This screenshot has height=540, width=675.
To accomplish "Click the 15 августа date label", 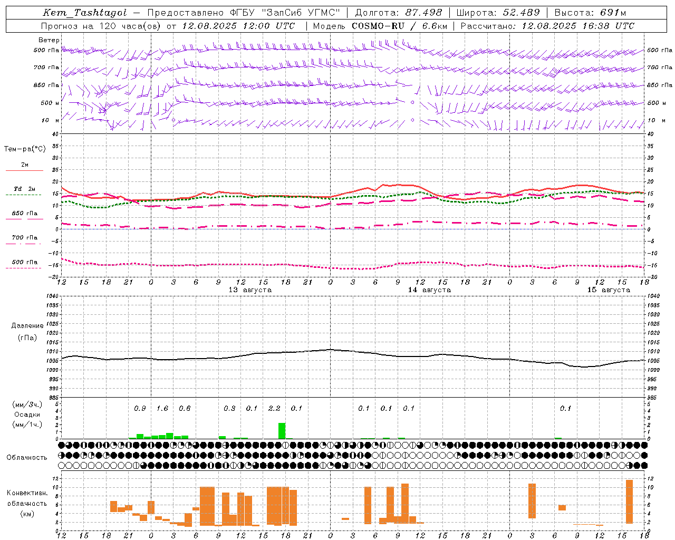I will (609, 290).
